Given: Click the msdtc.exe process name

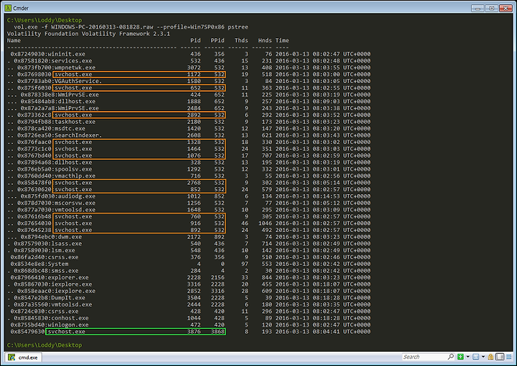Looking at the screenshot, I should click(x=70, y=129).
